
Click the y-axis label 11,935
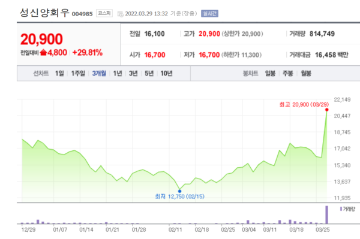342,198
